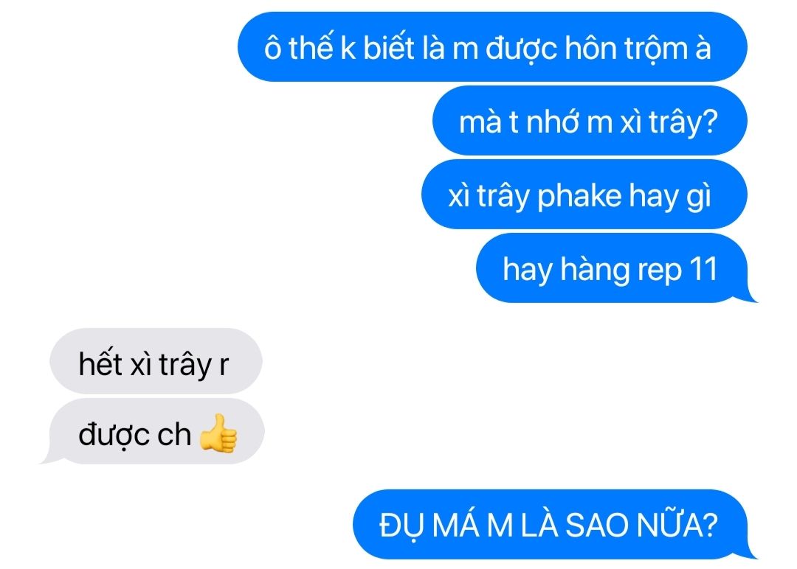Image resolution: width=797 pixels, height=569 pixels.
Task: Select the "ĐỤ MÁ M LÀ SAO NỮA?" message
Action: (550, 525)
